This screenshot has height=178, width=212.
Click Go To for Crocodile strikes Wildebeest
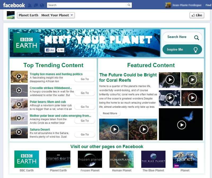pos(85,93)
